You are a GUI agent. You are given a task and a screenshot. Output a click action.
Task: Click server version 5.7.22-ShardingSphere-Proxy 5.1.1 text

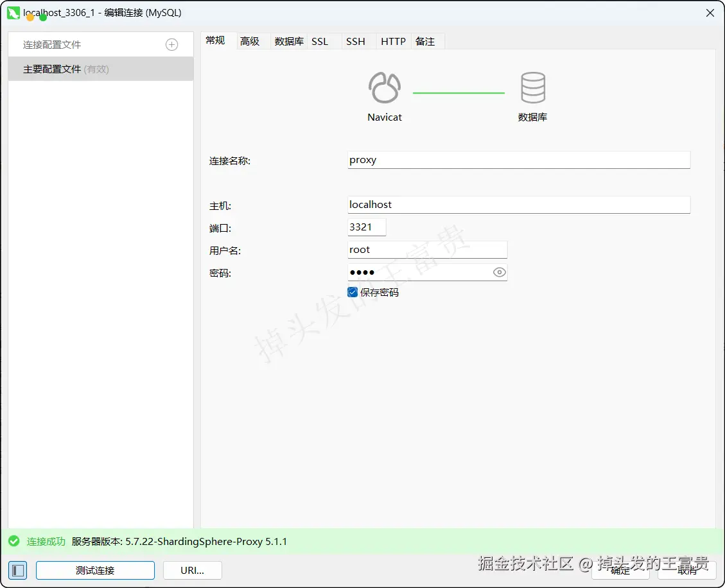(179, 541)
